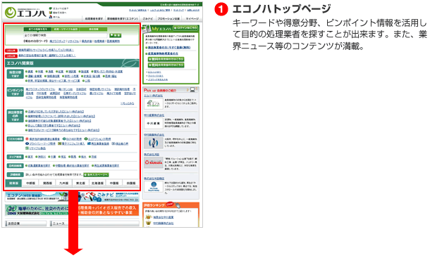Screen dimensions: 430x258
Task: Click the エコノハ company logo in Pick up
Action: (154, 103)
